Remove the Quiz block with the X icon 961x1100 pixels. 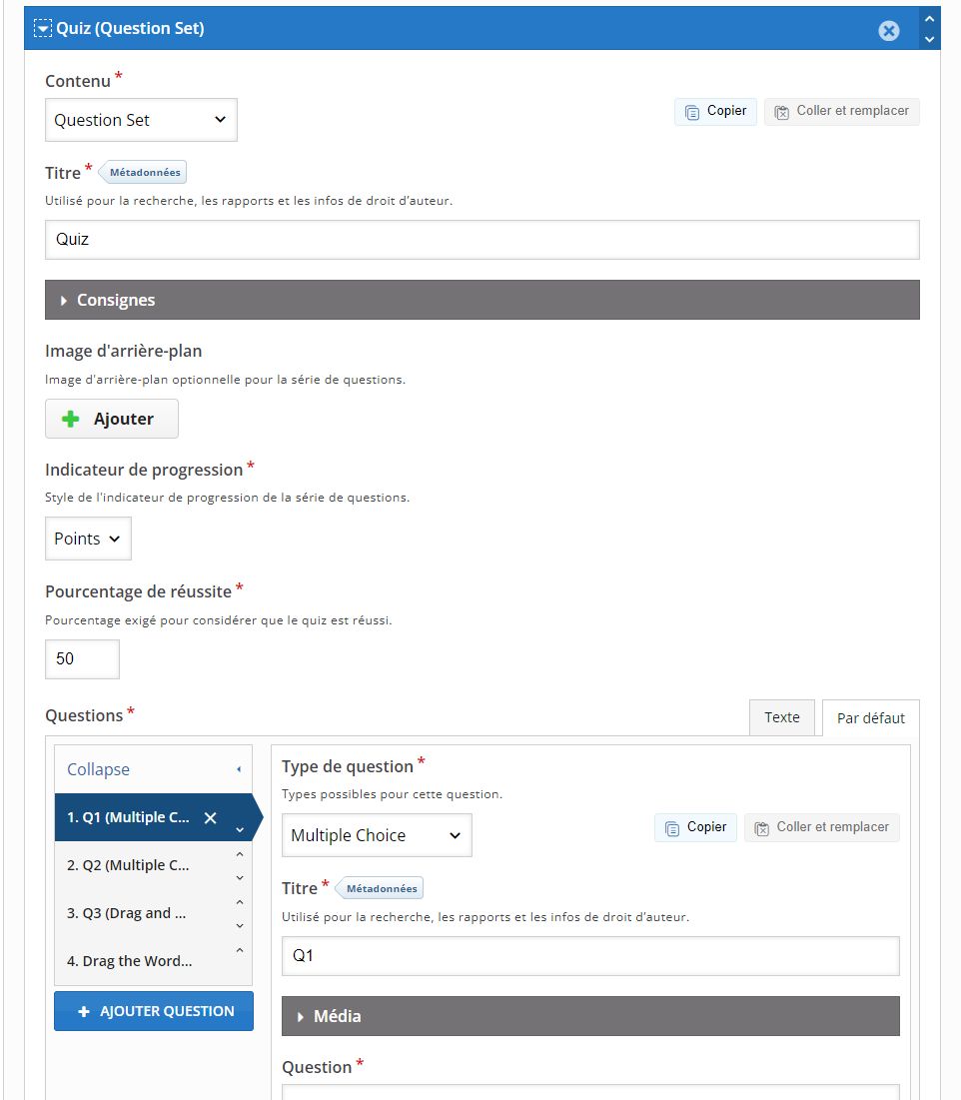coord(888,31)
